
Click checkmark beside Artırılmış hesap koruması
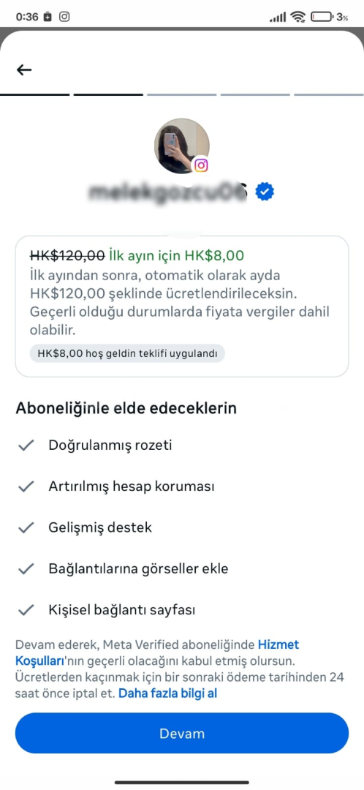coord(26,486)
